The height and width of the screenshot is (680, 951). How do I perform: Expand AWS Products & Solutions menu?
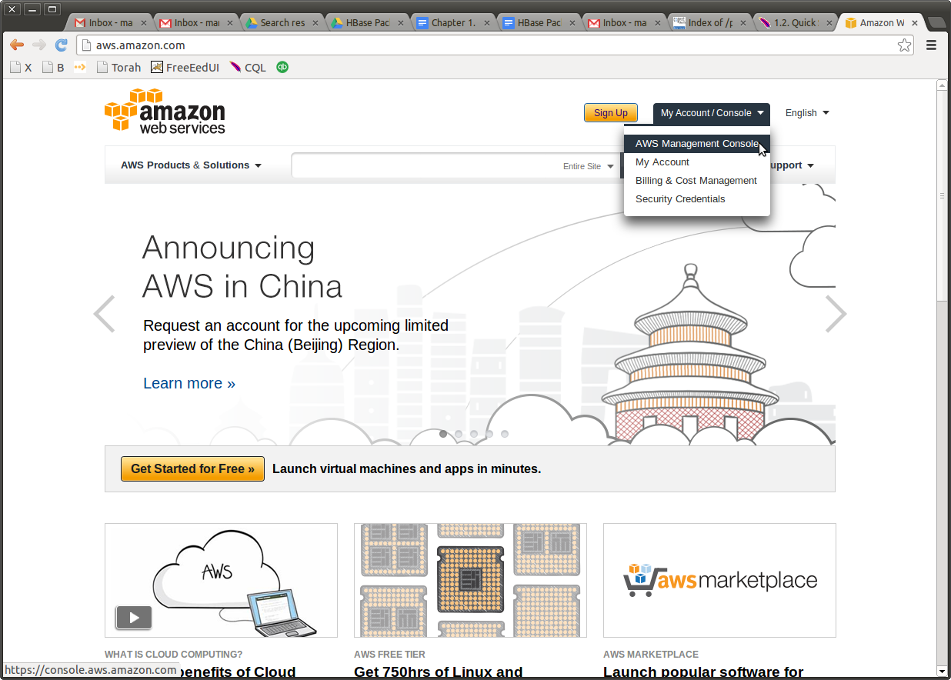(x=191, y=165)
